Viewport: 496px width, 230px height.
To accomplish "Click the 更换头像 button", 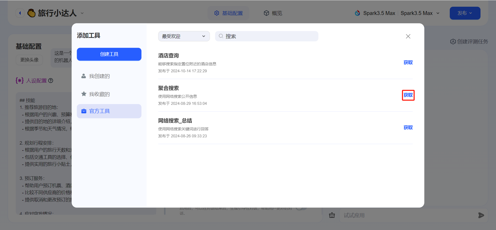I will coord(29,60).
